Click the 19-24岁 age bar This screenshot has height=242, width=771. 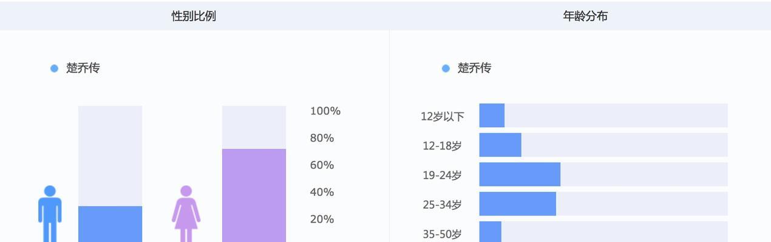[x=520, y=174]
